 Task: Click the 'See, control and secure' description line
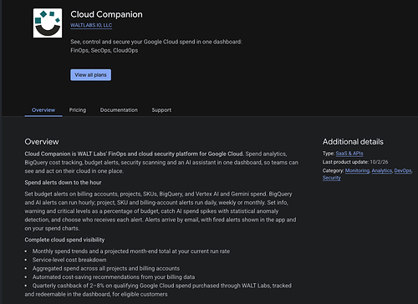(x=156, y=42)
